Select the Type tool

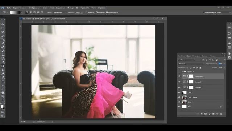coord(3,81)
